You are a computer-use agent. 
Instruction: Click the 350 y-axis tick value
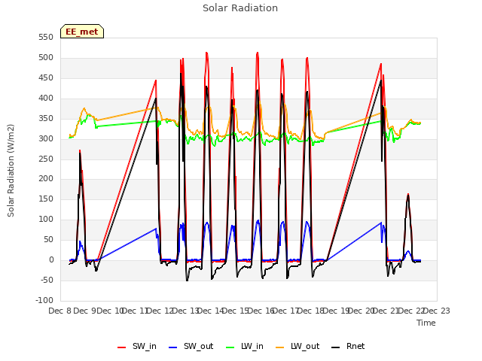46,119
